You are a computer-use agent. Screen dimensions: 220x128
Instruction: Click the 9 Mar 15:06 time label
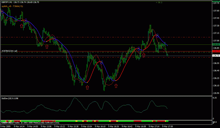[x=46, y=126]
